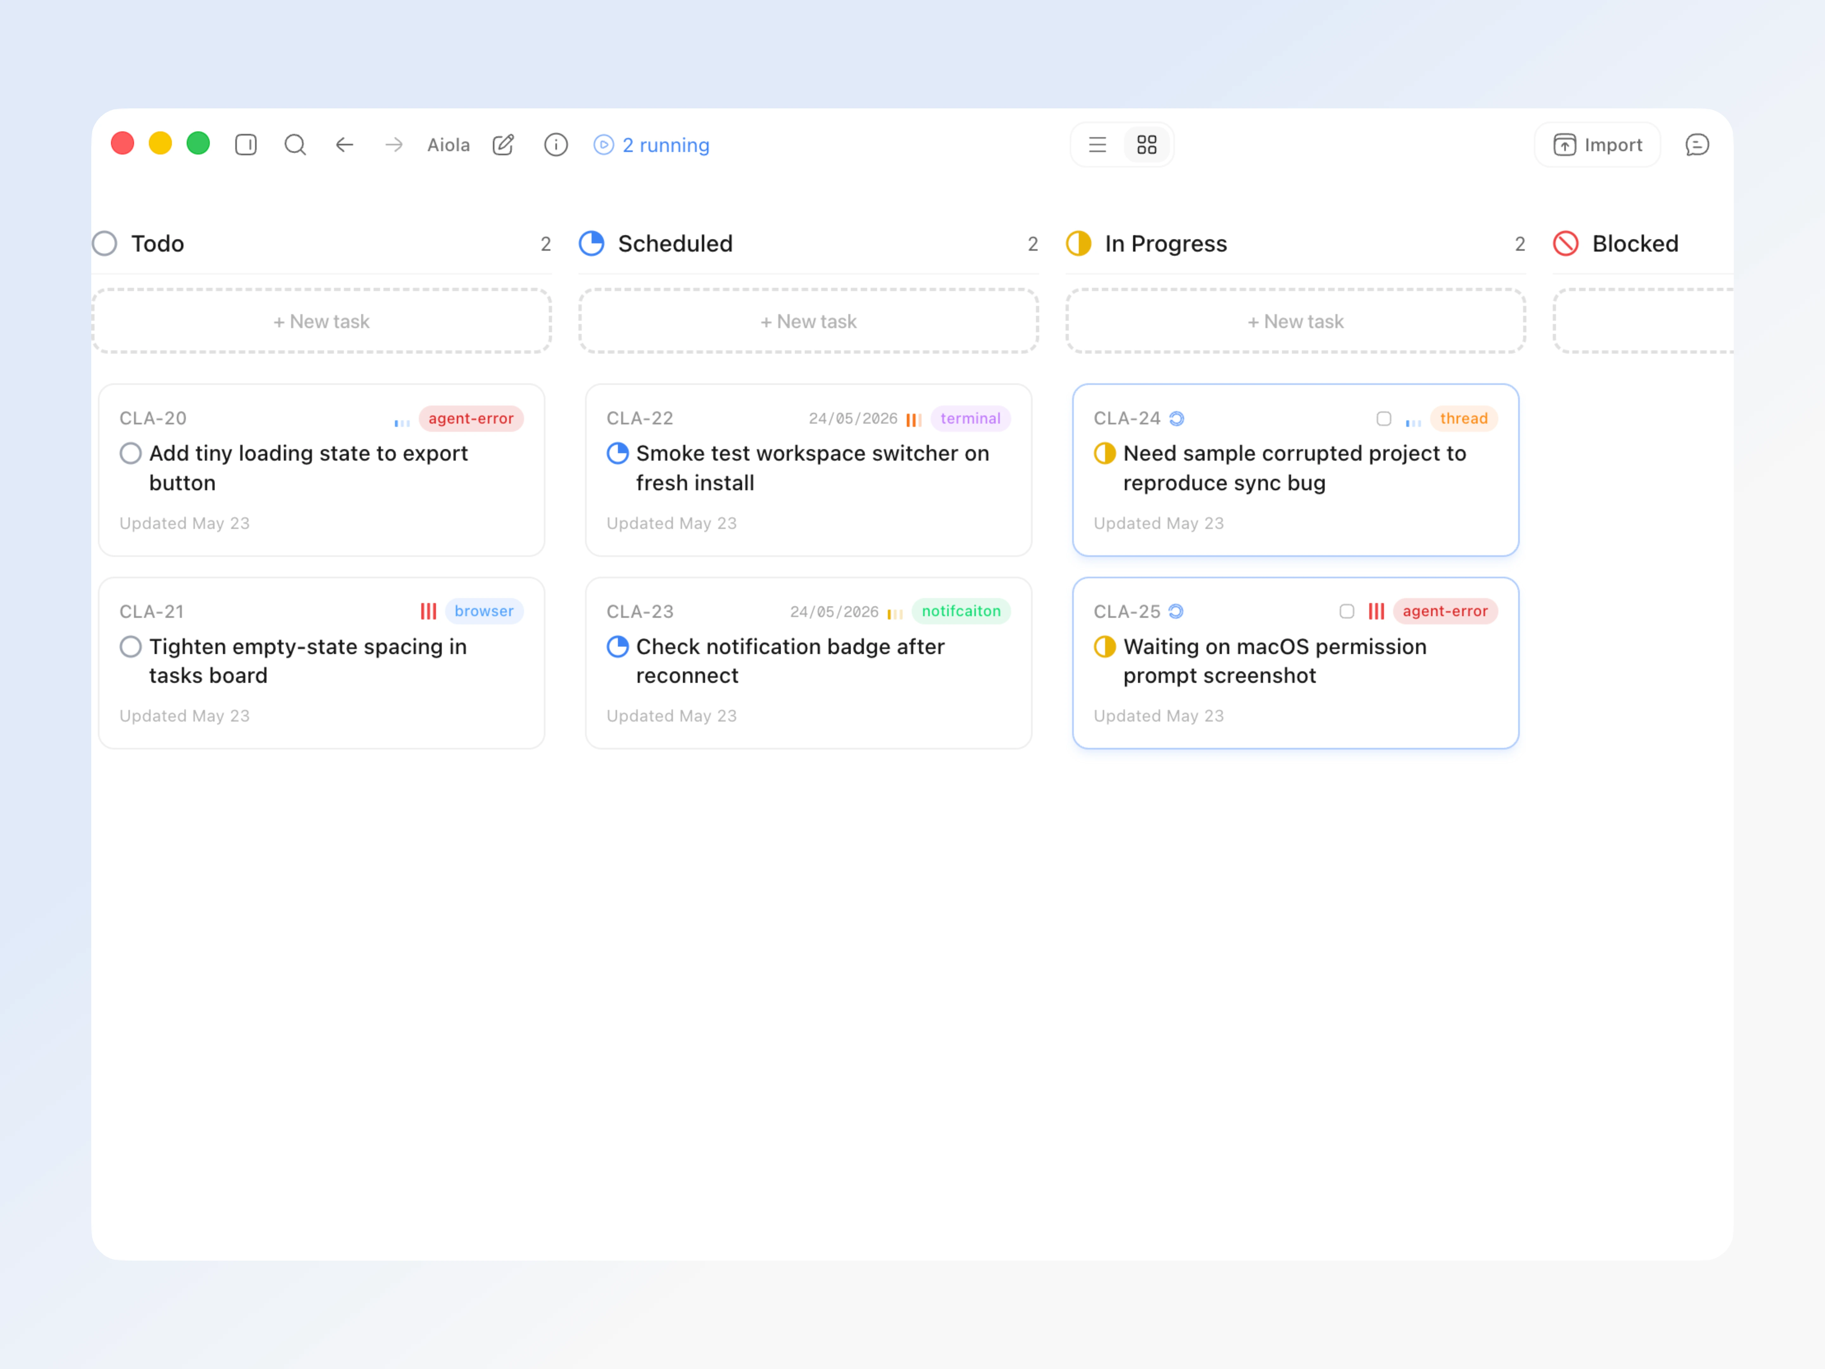Image resolution: width=1825 pixels, height=1369 pixels.
Task: Open the Smoke test workspace switcher task title
Action: 813,468
